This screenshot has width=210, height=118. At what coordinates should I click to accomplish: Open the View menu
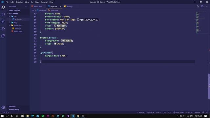point(27,2)
